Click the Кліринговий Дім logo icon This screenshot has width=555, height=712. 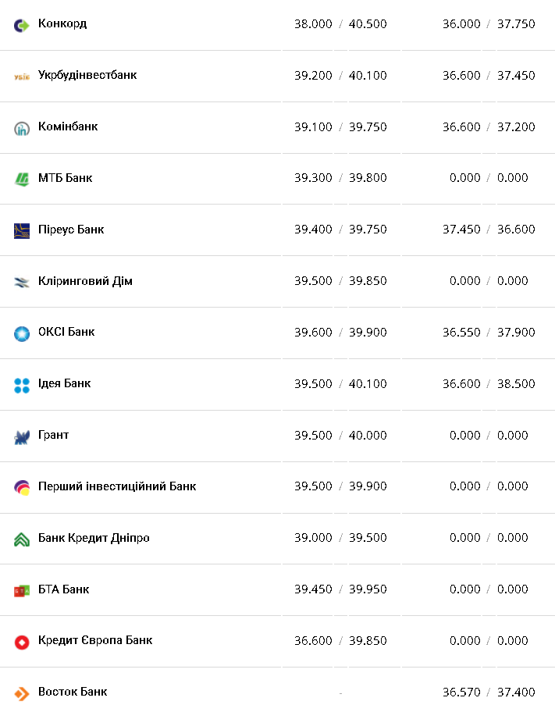[x=21, y=282]
